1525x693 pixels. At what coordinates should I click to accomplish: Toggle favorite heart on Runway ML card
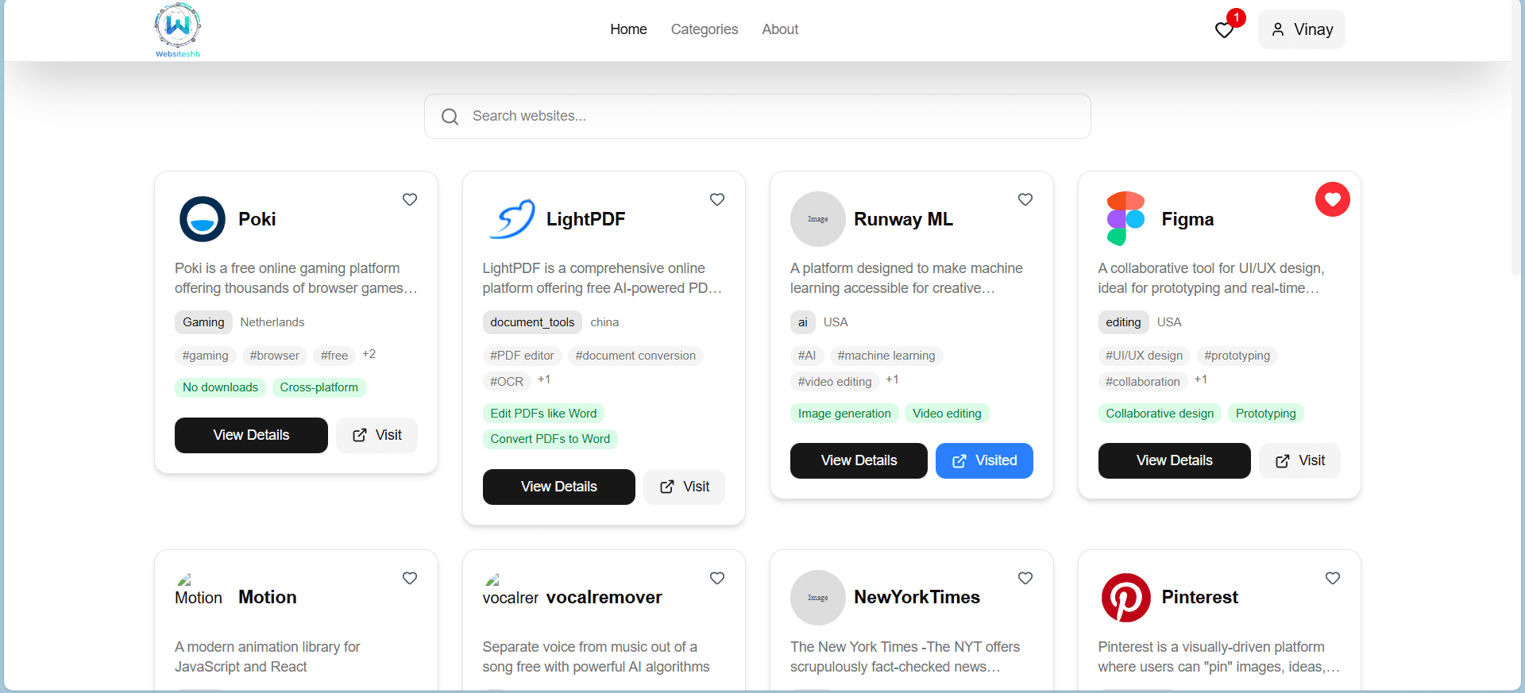click(1025, 199)
